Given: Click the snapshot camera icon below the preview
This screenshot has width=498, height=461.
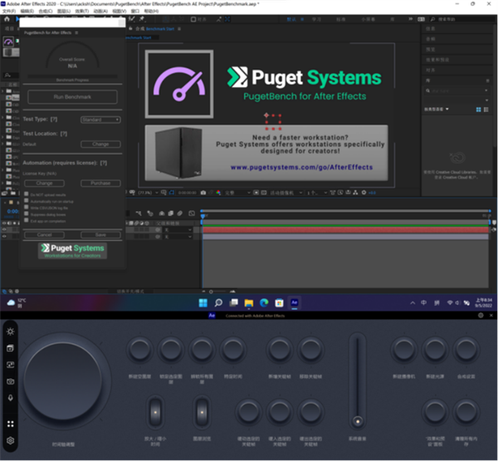Looking at the screenshot, I should coord(203,192).
